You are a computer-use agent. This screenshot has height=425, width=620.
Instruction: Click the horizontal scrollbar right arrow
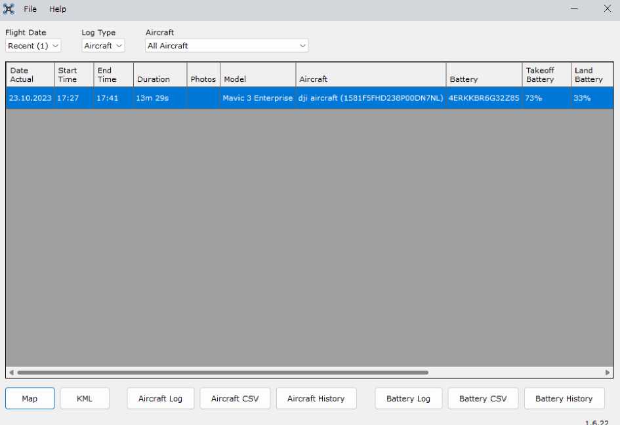pyautogui.click(x=608, y=373)
